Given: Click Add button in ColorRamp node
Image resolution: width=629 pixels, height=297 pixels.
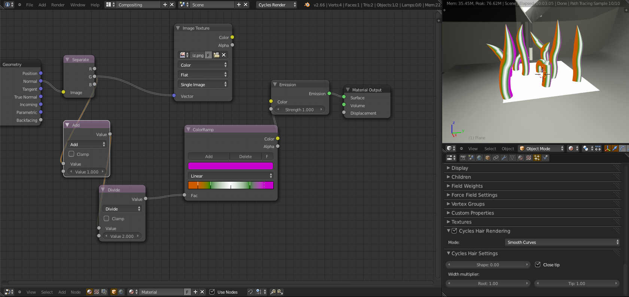Looking at the screenshot, I should coord(209,157).
